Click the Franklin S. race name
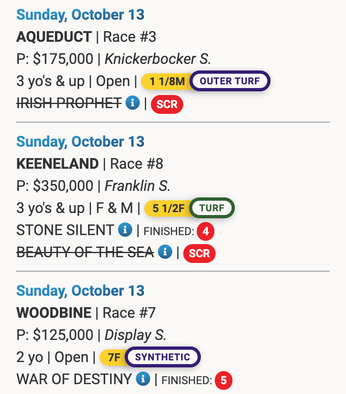The width and height of the screenshot is (346, 394). pos(137,186)
